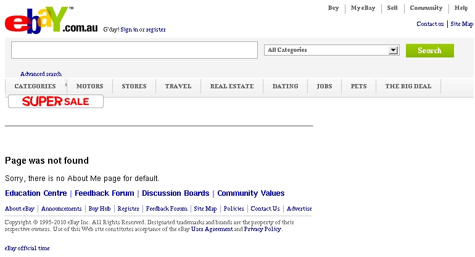Viewport: 475px width, 257px height.
Task: Click the Announcements footer link
Action: tap(62, 209)
